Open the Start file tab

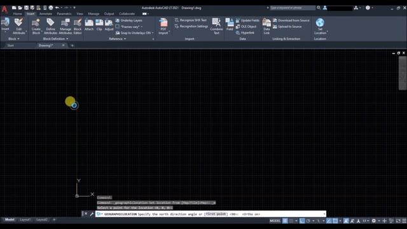tap(11, 45)
